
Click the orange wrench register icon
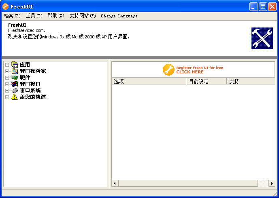(x=168, y=70)
